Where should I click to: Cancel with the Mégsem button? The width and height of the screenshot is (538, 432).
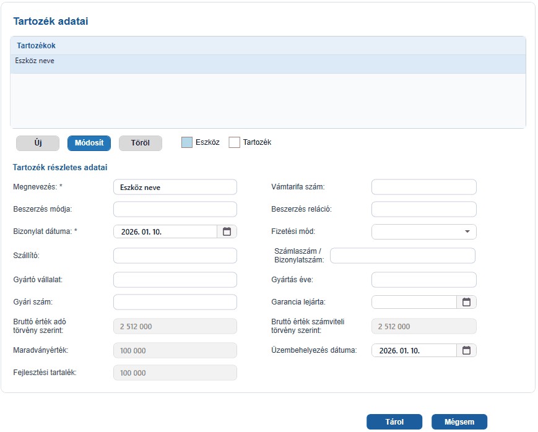(459, 421)
